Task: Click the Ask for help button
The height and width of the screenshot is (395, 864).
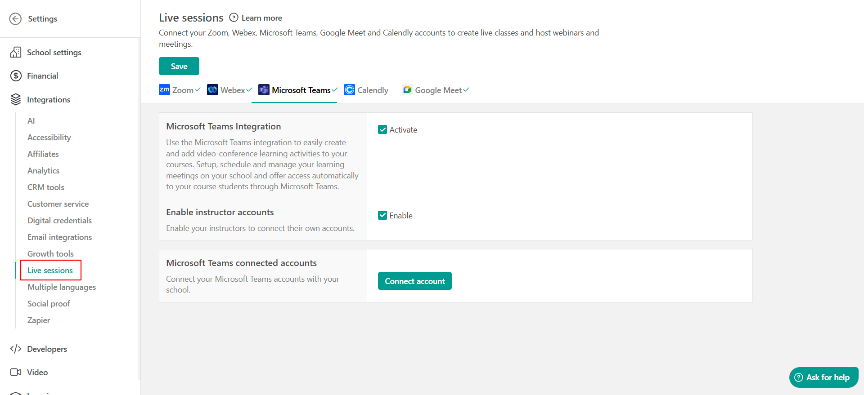Action: point(823,377)
